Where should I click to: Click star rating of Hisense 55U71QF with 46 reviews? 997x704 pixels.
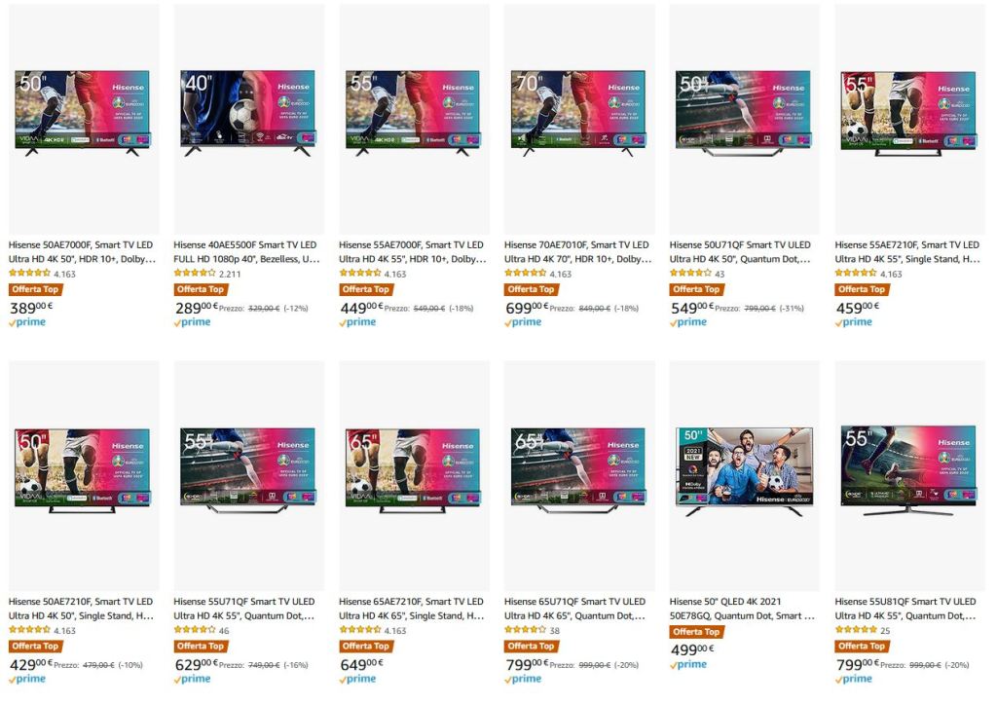(x=195, y=630)
